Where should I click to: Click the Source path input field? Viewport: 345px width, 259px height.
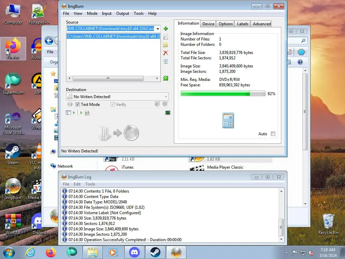point(111,29)
